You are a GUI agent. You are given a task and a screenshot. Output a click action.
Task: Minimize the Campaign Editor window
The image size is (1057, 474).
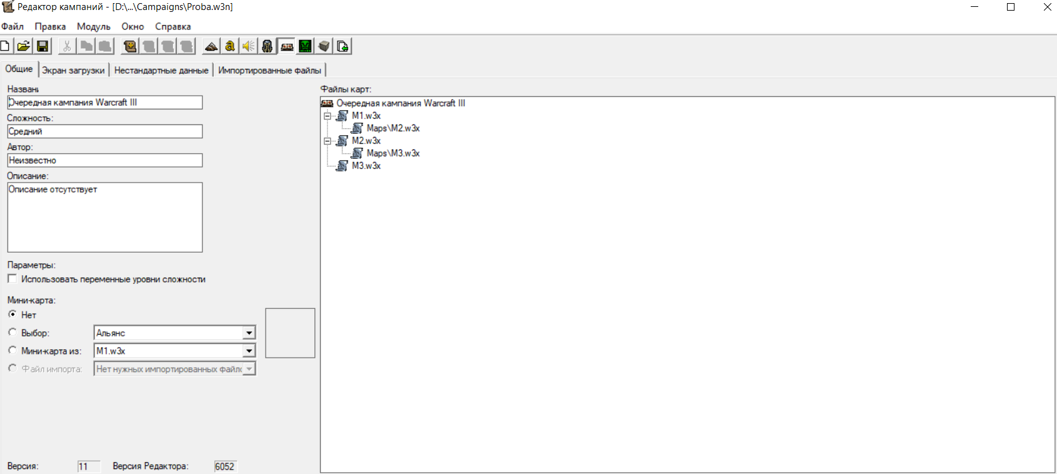click(974, 7)
